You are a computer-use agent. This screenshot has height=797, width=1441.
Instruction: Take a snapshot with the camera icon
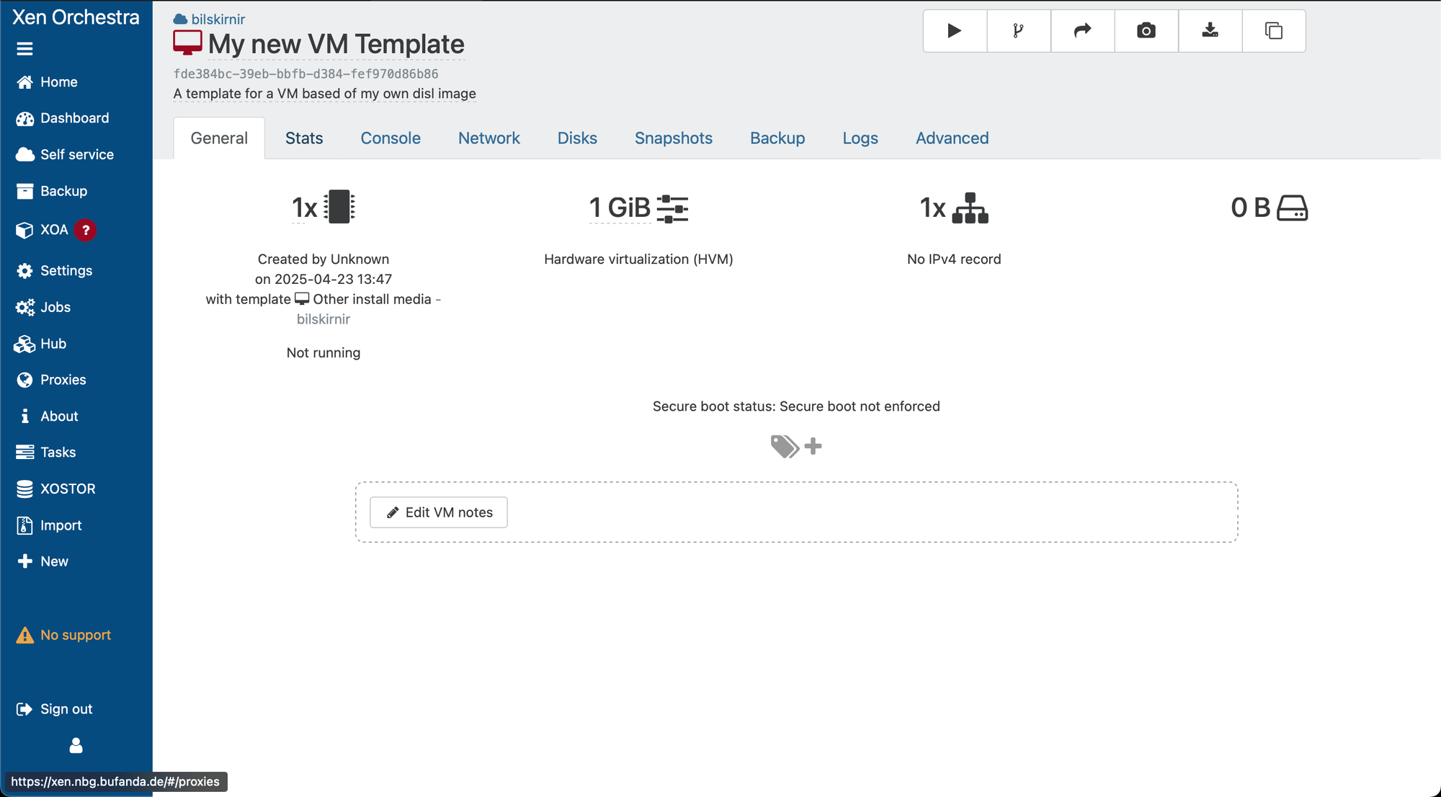click(x=1146, y=31)
